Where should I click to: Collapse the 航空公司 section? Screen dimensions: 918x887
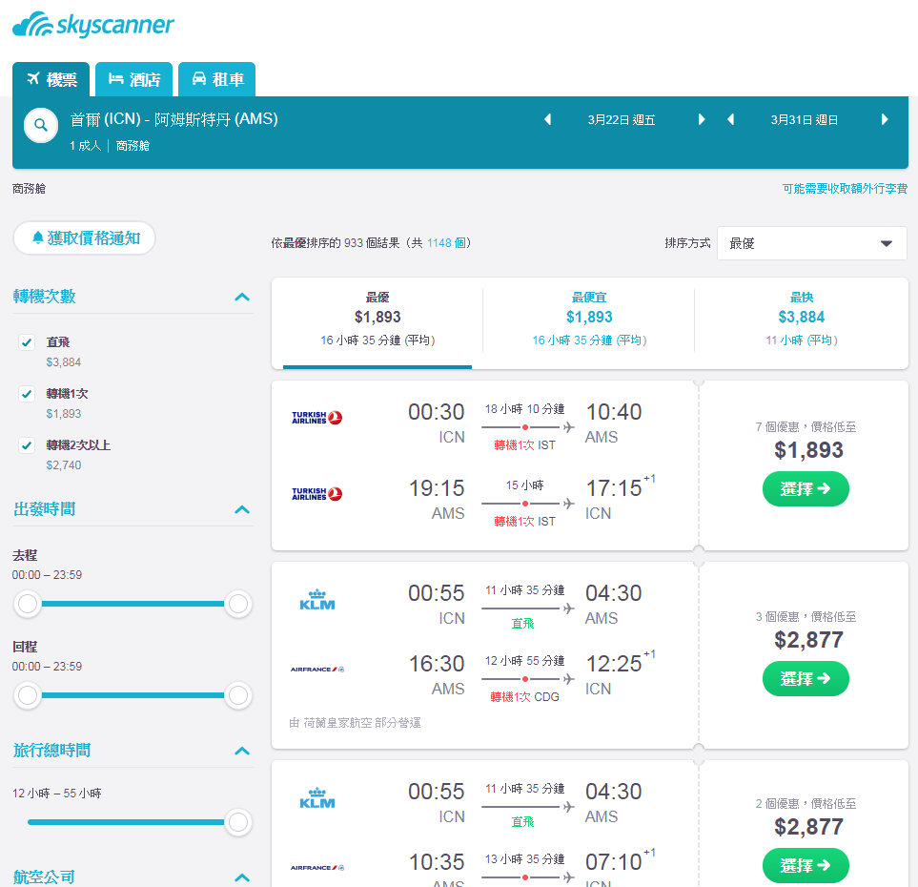point(242,877)
